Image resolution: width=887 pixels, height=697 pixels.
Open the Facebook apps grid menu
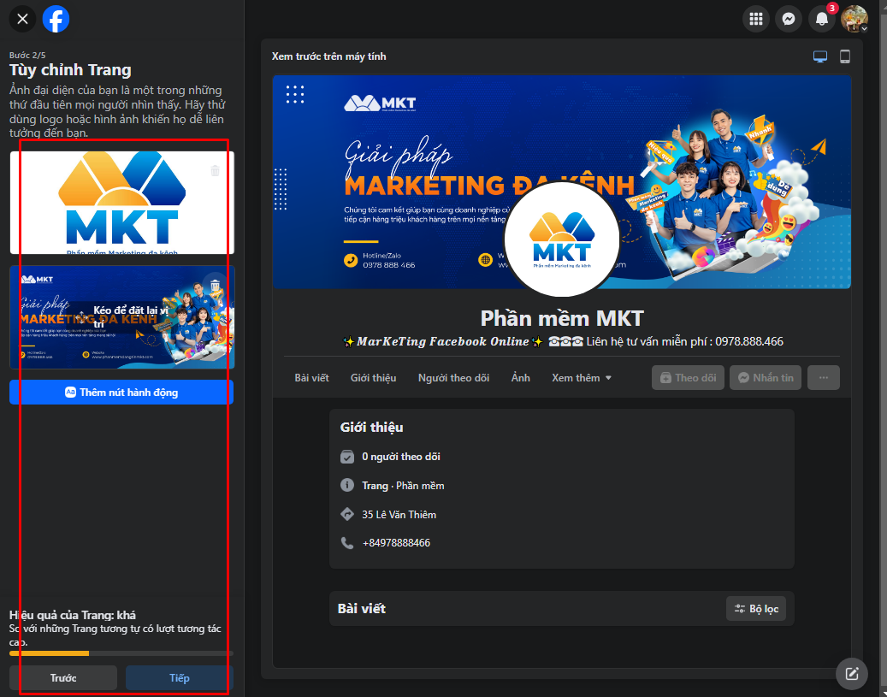click(755, 19)
